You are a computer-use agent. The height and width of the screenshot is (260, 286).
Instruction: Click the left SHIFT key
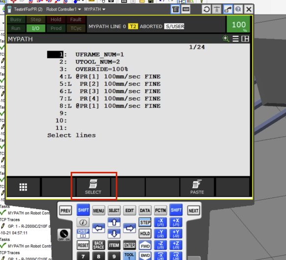pyautogui.click(x=83, y=210)
